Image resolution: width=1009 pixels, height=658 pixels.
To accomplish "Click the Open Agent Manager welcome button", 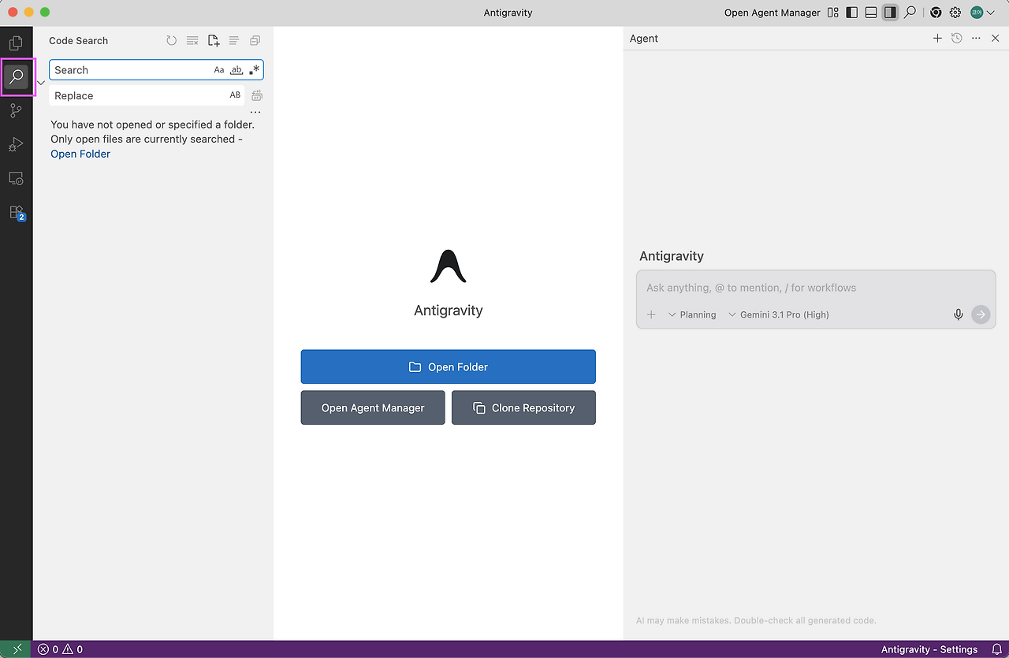I will coord(373,407).
